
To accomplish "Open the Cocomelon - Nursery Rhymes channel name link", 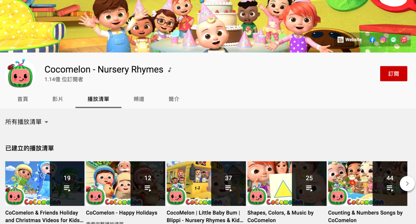I will 103,69.
